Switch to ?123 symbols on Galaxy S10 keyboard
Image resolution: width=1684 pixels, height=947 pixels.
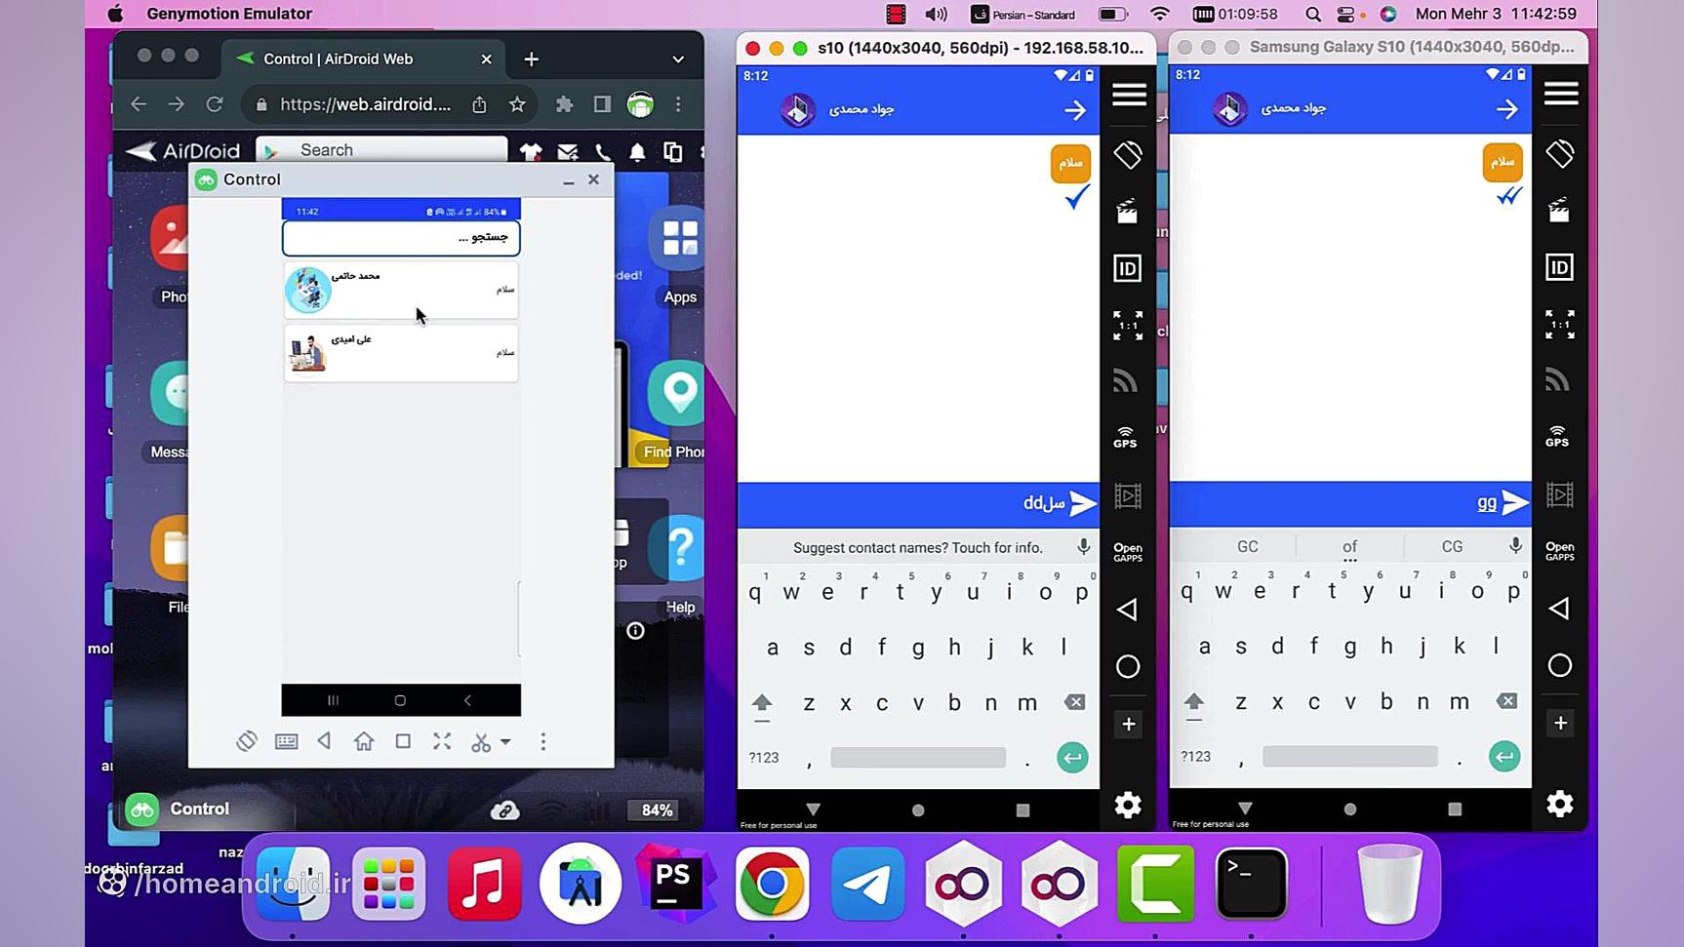1196,757
